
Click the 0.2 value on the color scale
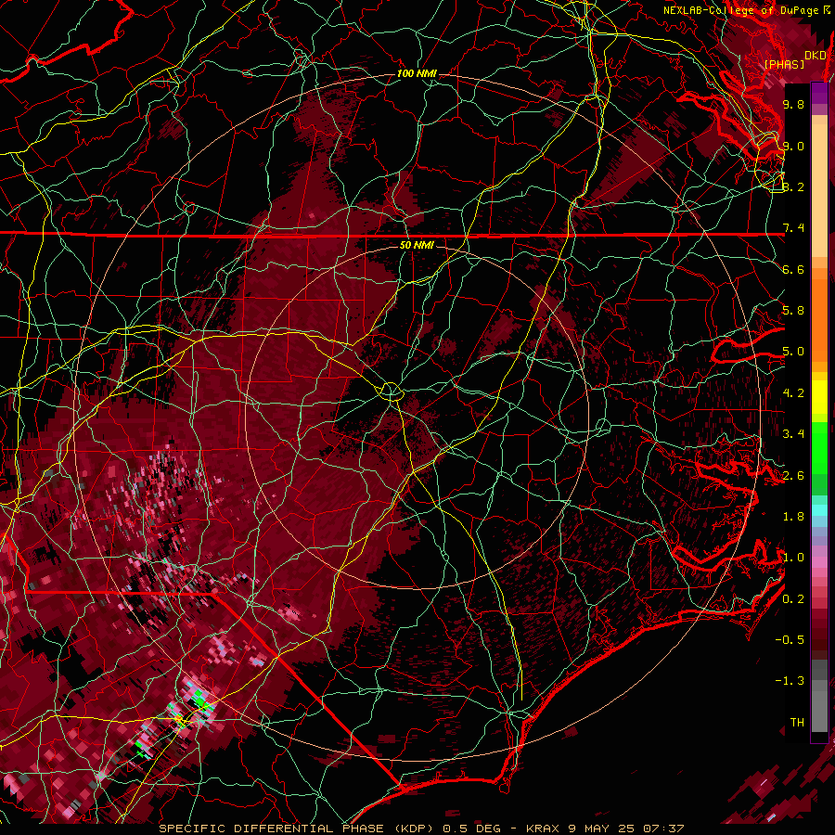pos(793,598)
